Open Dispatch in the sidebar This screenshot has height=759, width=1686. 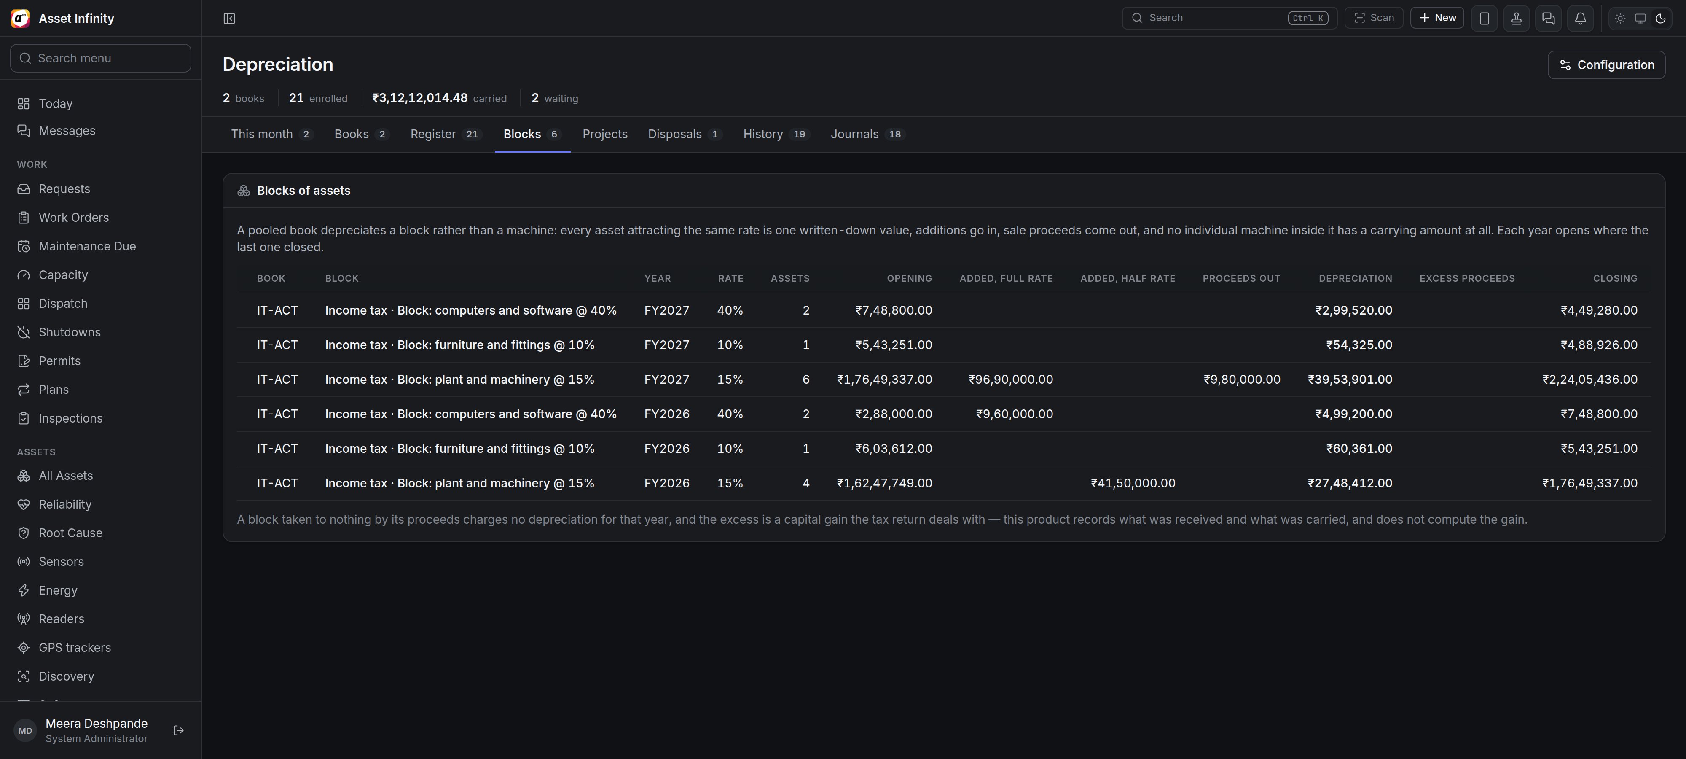pos(101,304)
